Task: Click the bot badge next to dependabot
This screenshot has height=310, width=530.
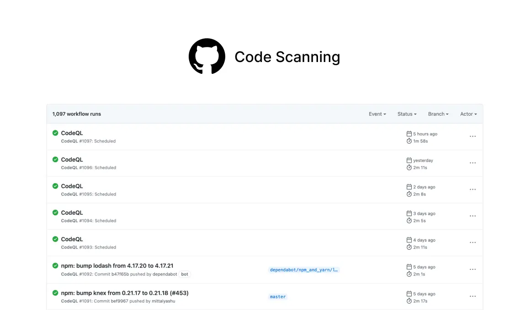Action: [184, 274]
